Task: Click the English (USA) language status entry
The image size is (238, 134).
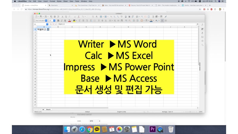Action: 122,112
